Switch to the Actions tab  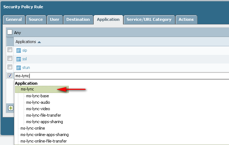pyautogui.click(x=186, y=19)
